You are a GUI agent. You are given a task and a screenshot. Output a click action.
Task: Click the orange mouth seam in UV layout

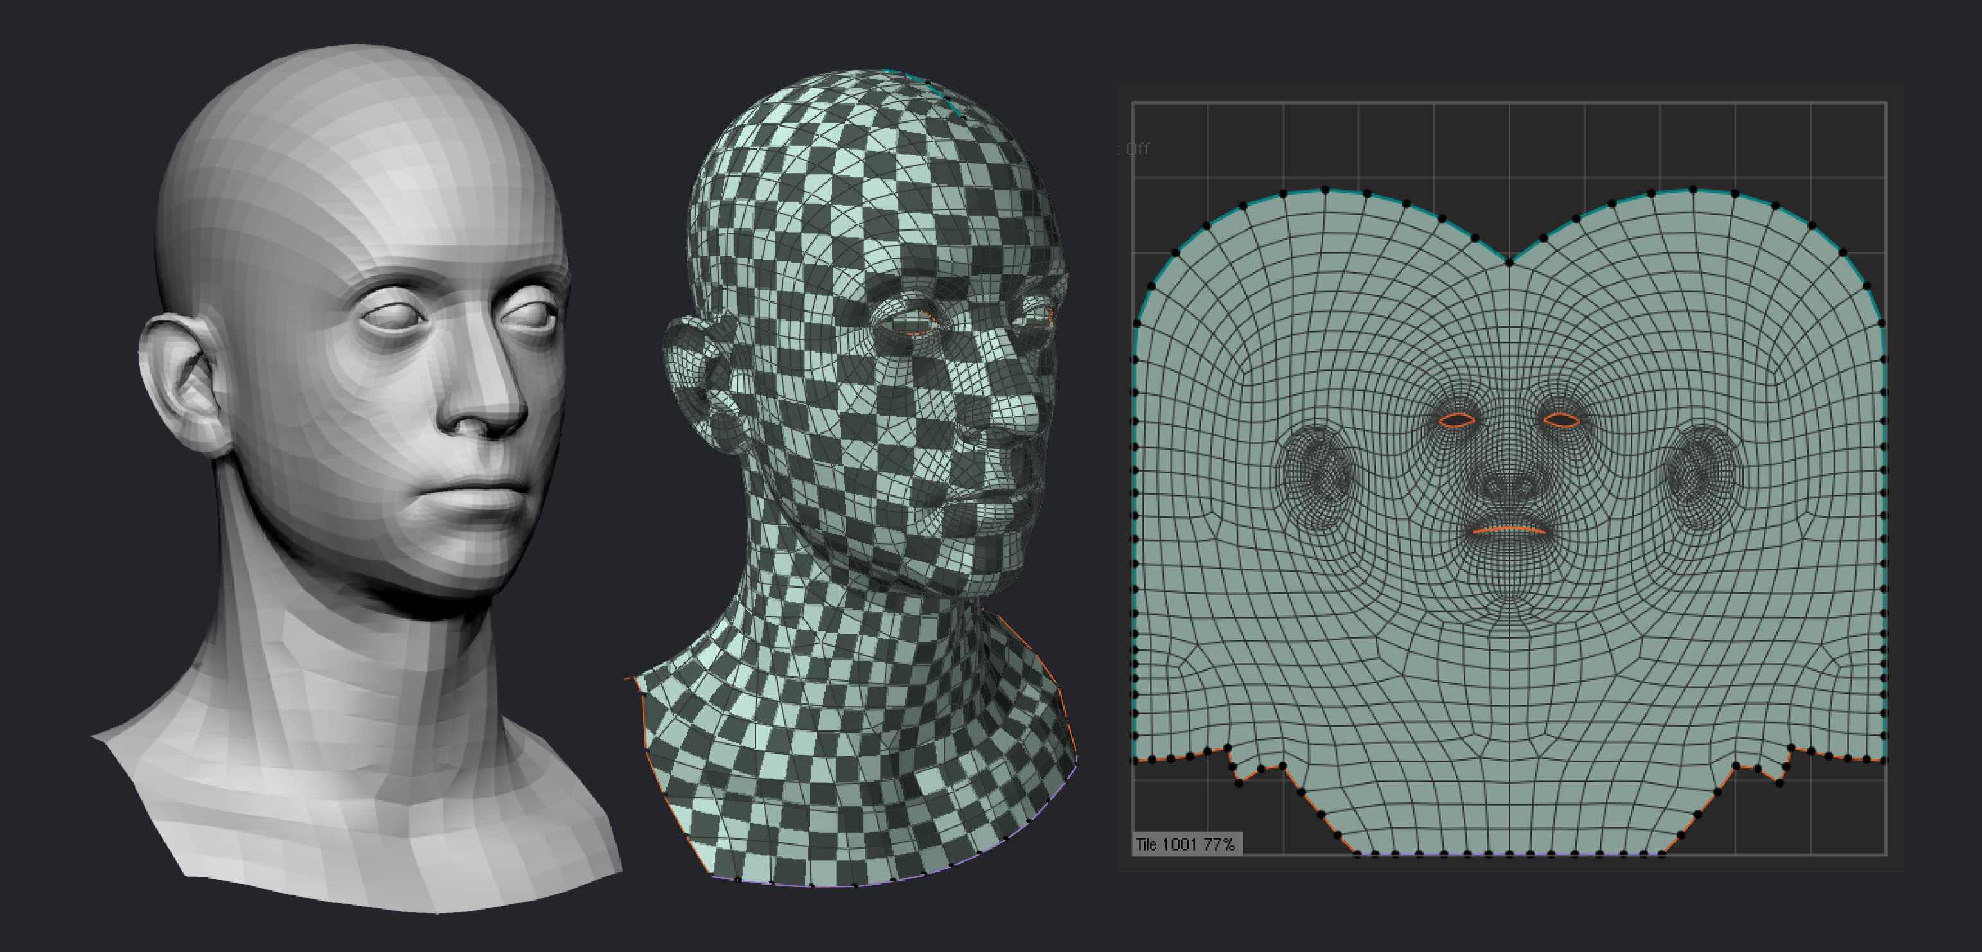point(1509,529)
